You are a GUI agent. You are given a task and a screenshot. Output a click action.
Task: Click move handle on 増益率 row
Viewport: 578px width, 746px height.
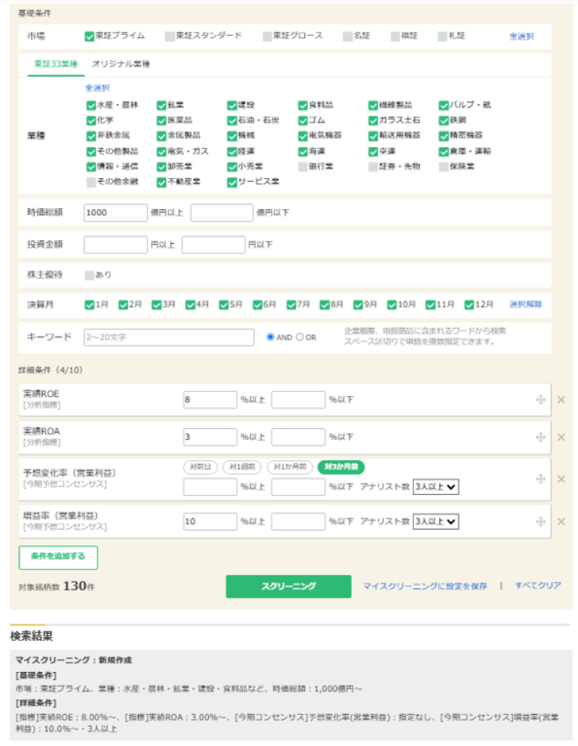pos(541,521)
